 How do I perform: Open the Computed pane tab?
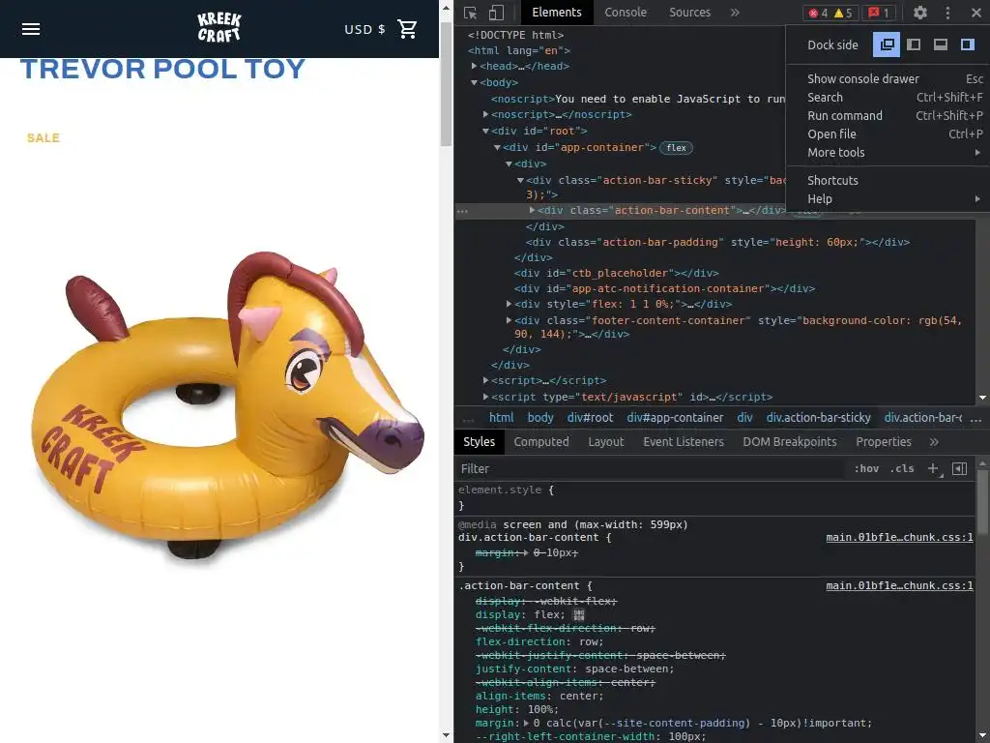pyautogui.click(x=541, y=441)
